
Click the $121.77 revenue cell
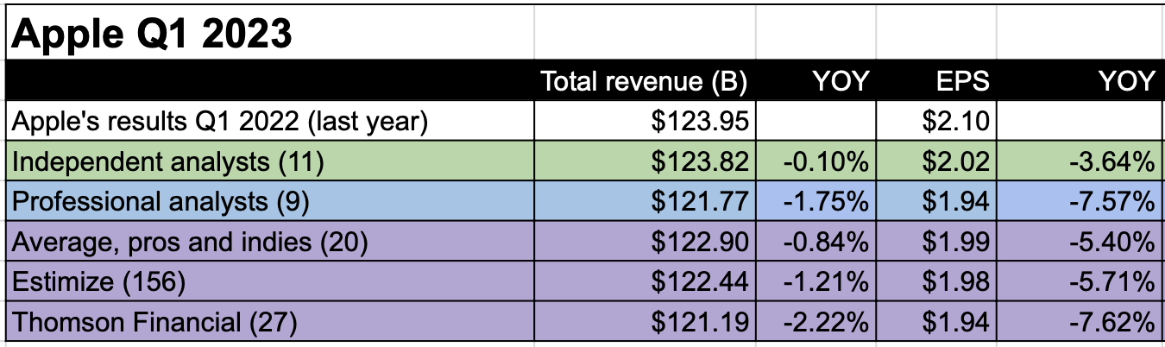tap(699, 202)
